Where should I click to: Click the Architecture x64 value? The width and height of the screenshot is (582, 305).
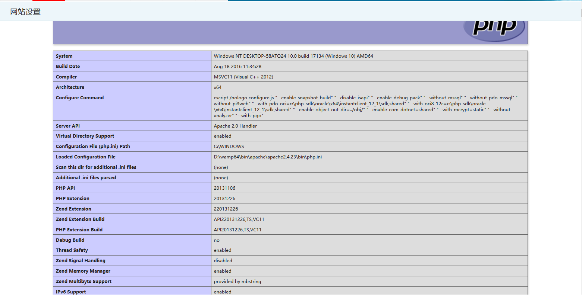pyautogui.click(x=218, y=87)
